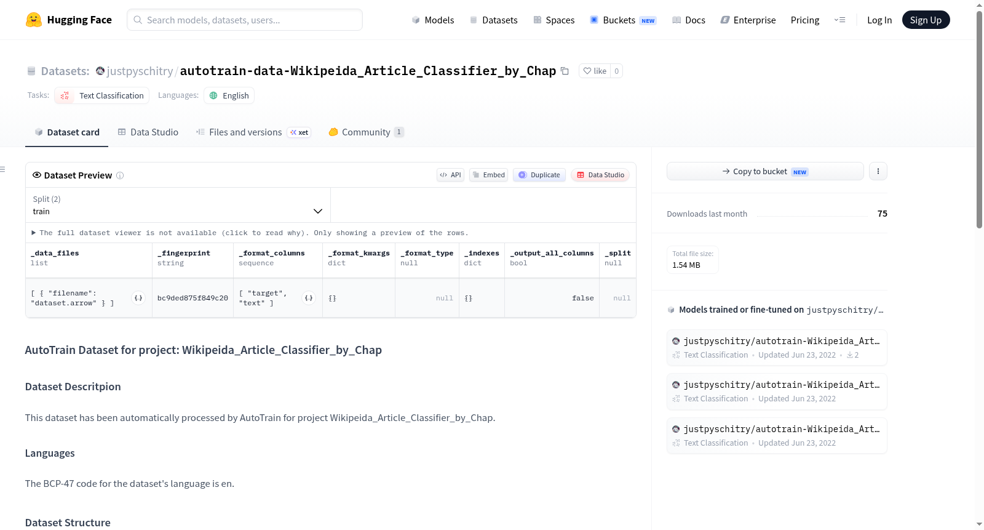Switch to the Data Studio tab

tap(148, 132)
